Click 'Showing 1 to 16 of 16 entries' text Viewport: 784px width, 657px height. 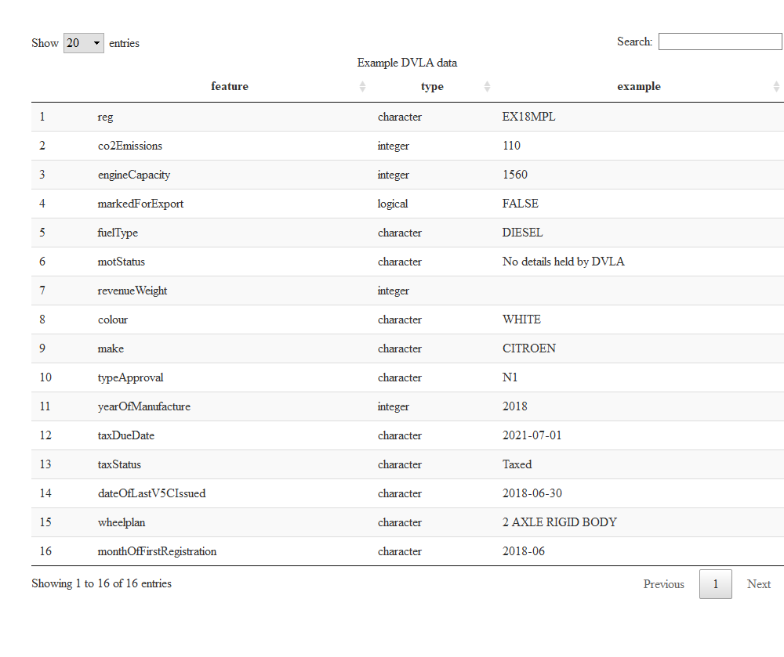(x=101, y=583)
